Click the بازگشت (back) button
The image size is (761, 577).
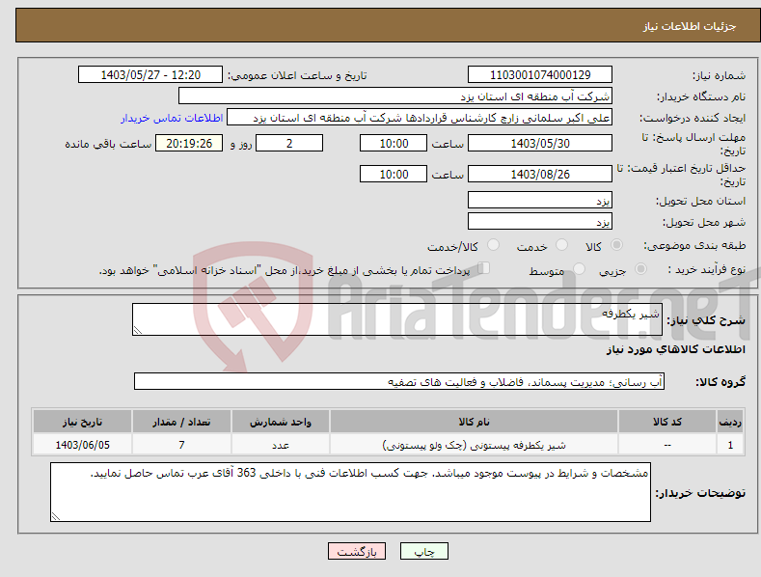click(x=357, y=551)
